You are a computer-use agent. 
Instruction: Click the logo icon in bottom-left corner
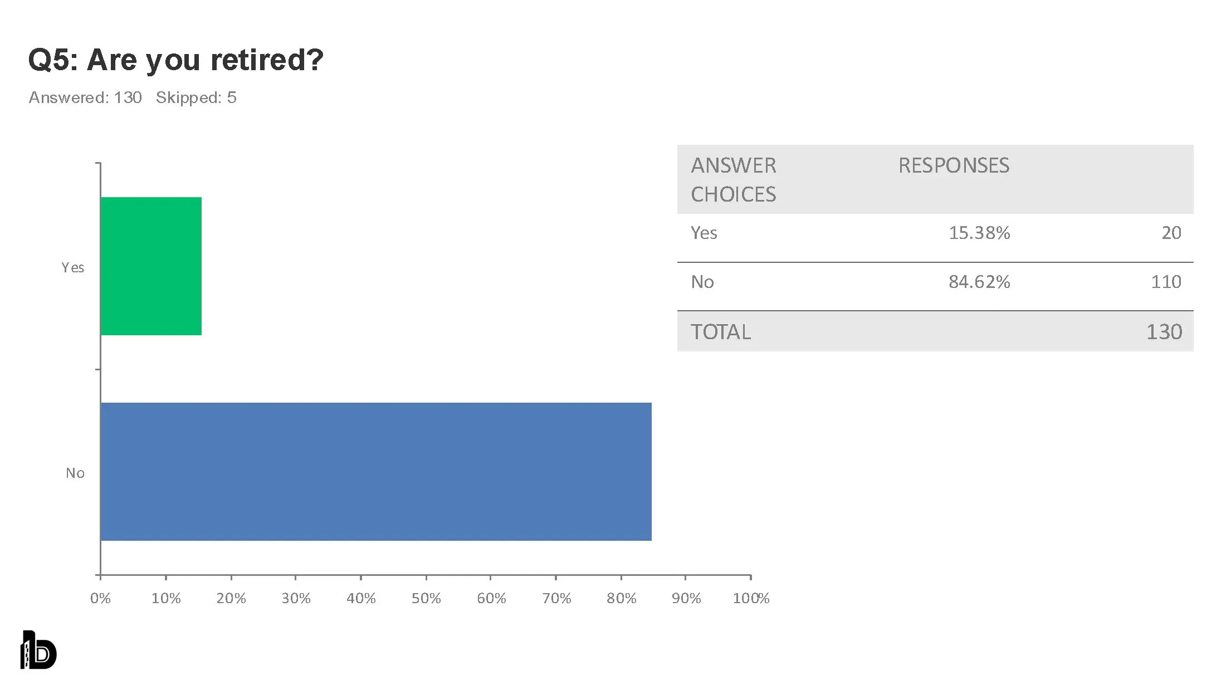38,650
